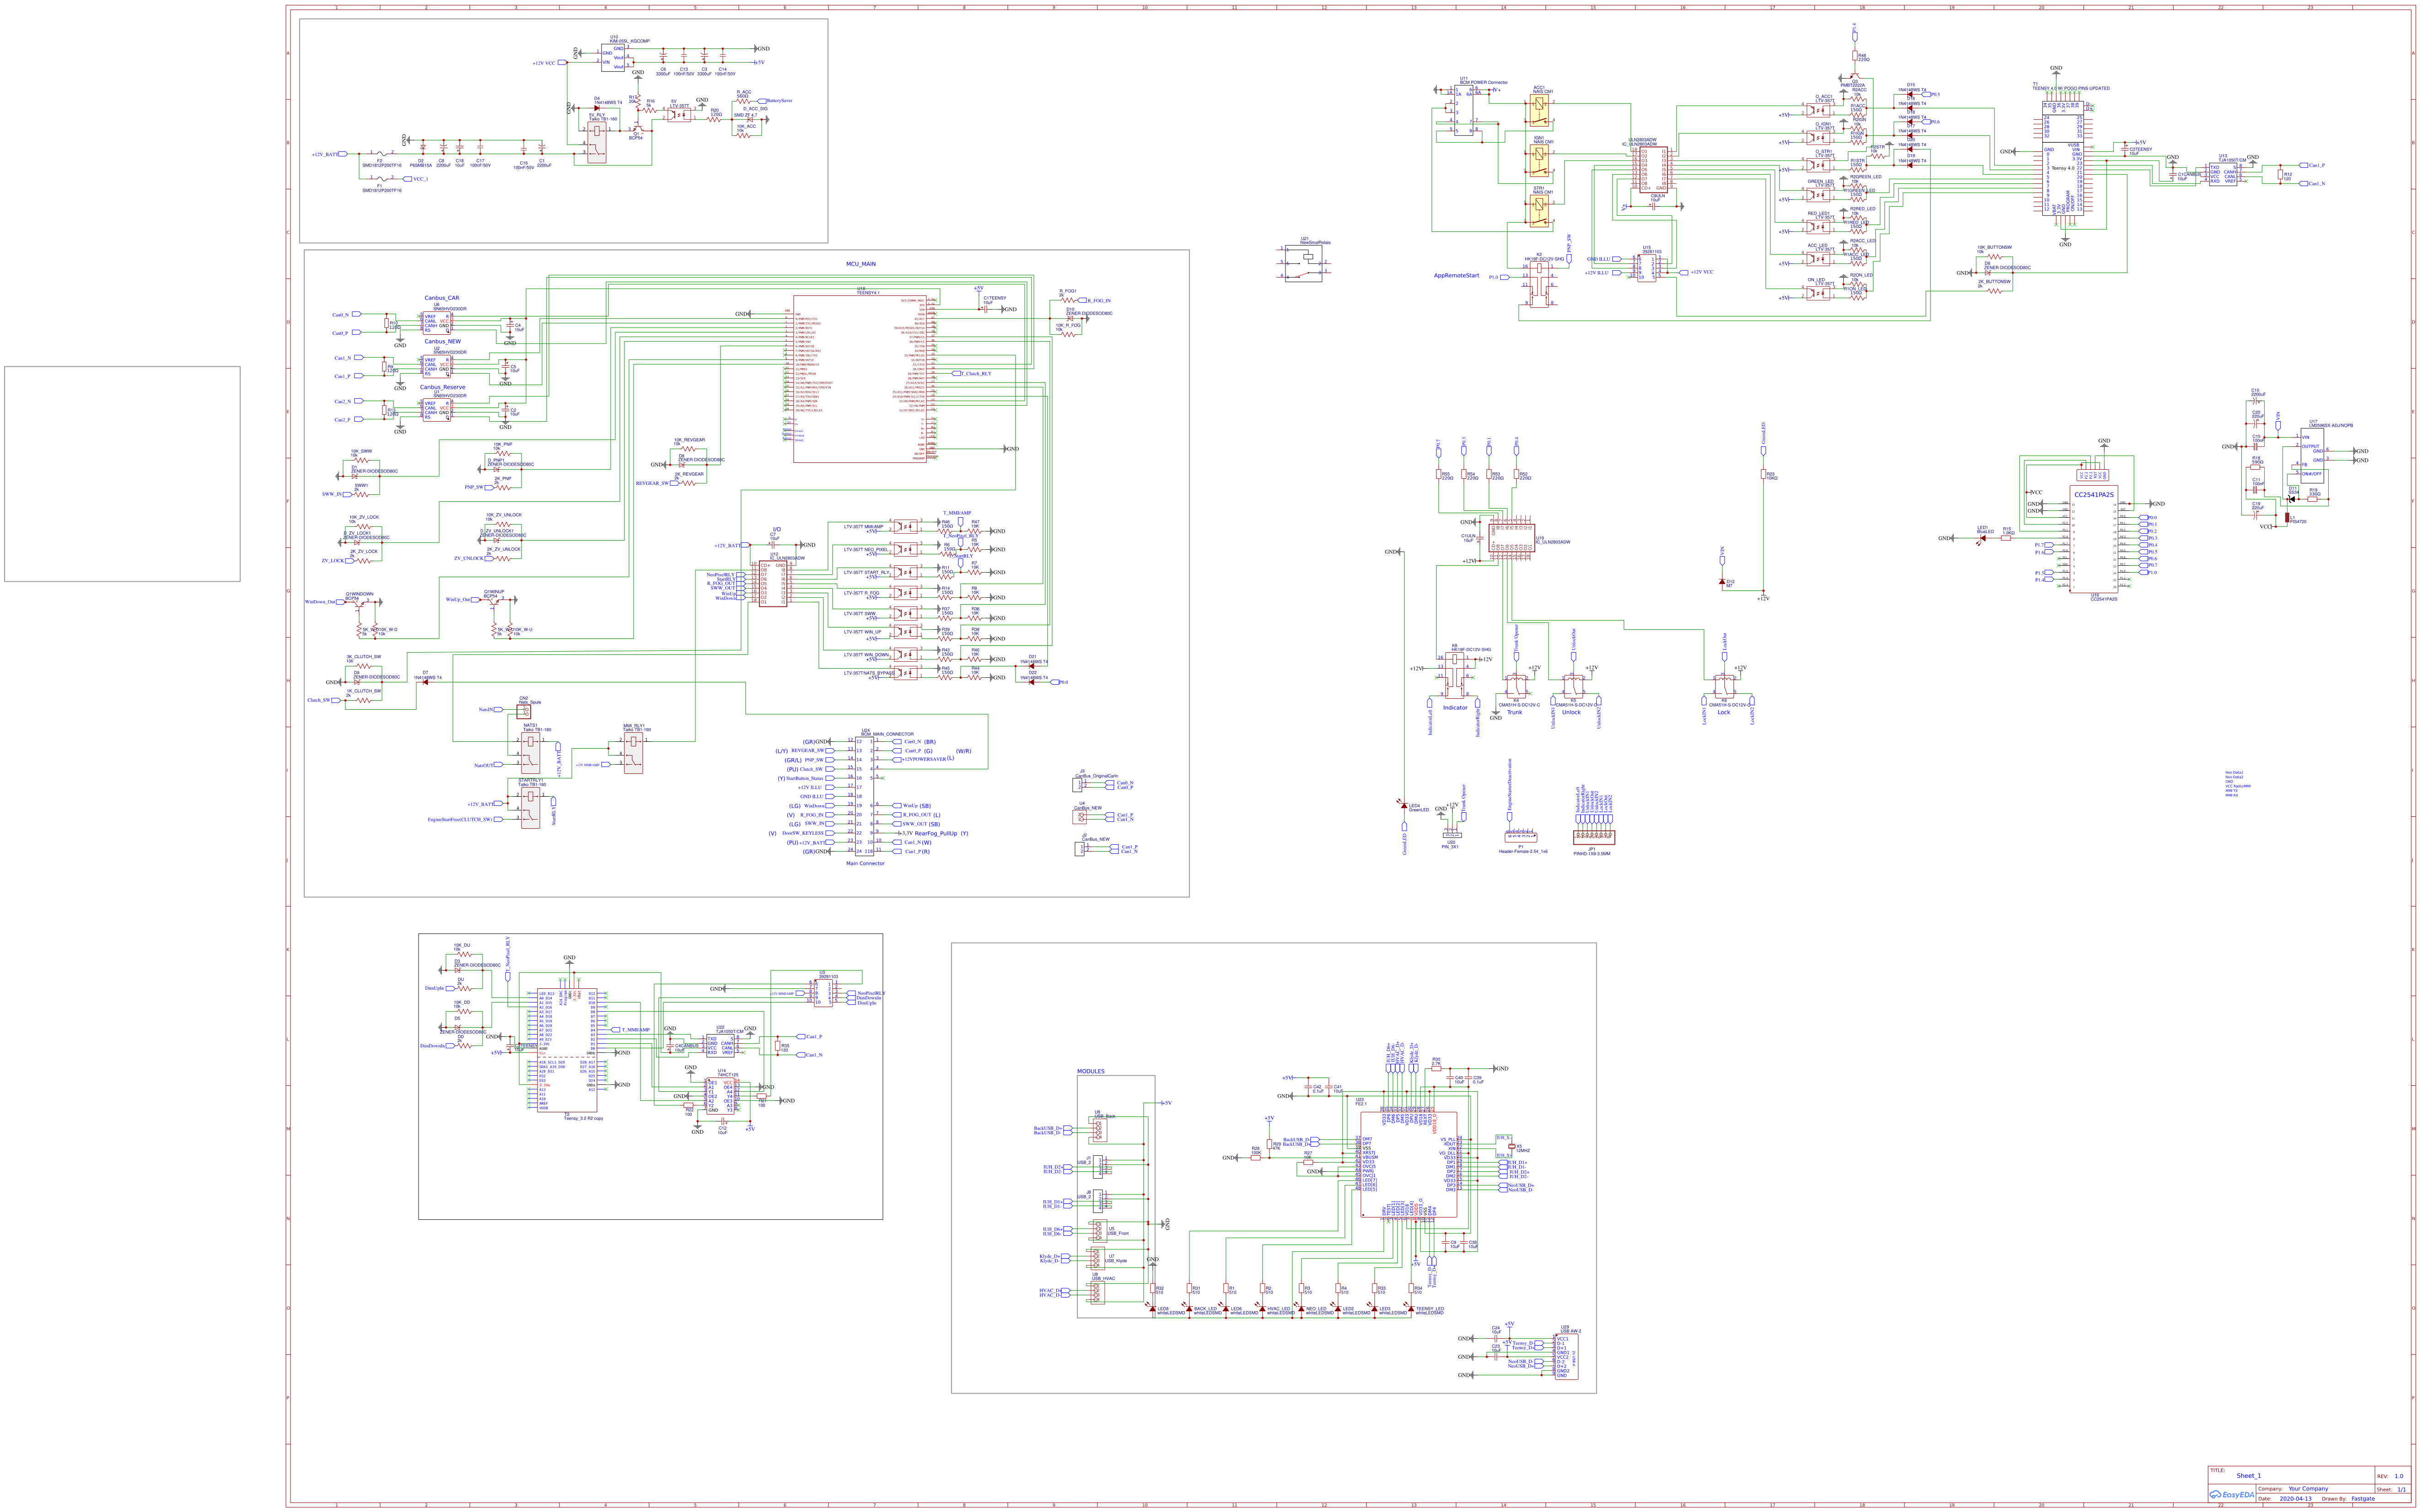Select the LTV-357T WIN_UP optocoupler

(x=905, y=633)
